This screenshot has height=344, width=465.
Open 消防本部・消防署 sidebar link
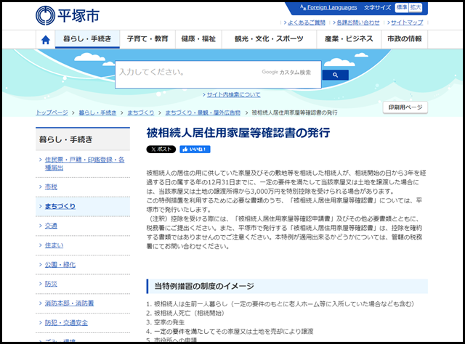(69, 303)
